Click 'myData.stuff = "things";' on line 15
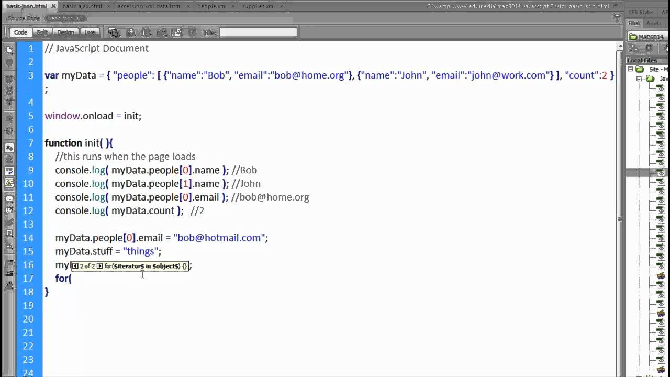This screenshot has width=670, height=377. (x=108, y=251)
